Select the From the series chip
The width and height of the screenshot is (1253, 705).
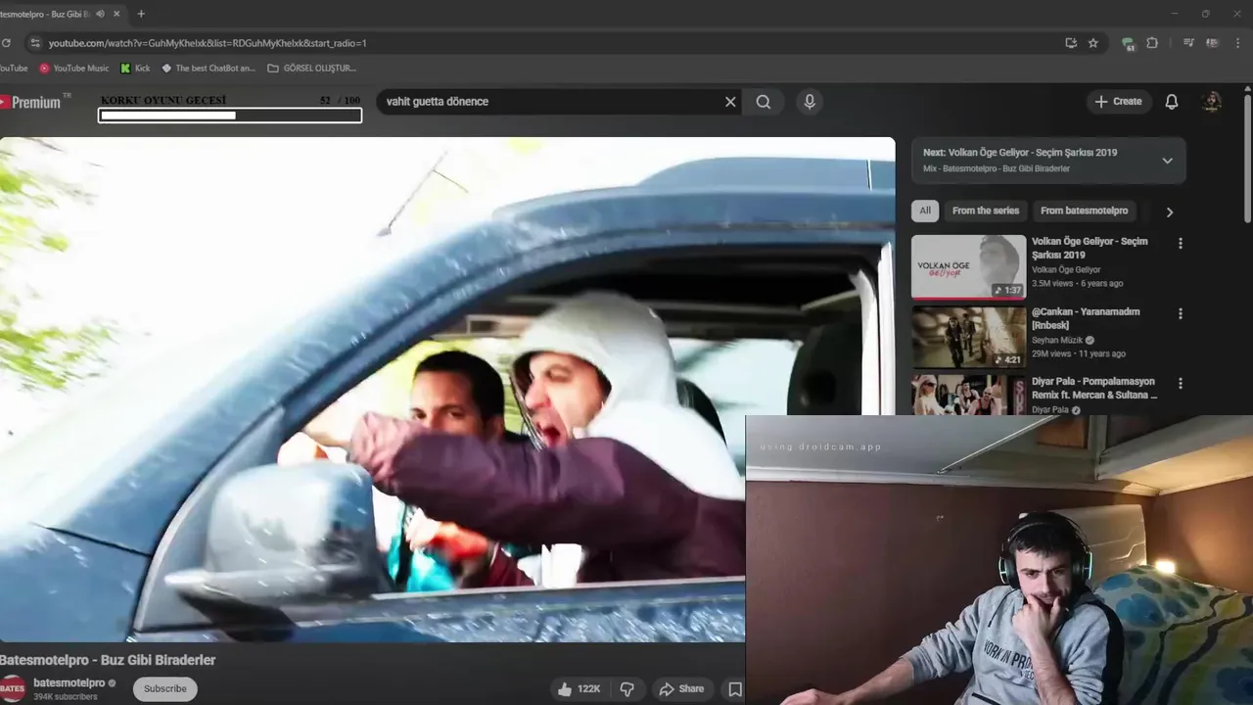[x=986, y=211]
